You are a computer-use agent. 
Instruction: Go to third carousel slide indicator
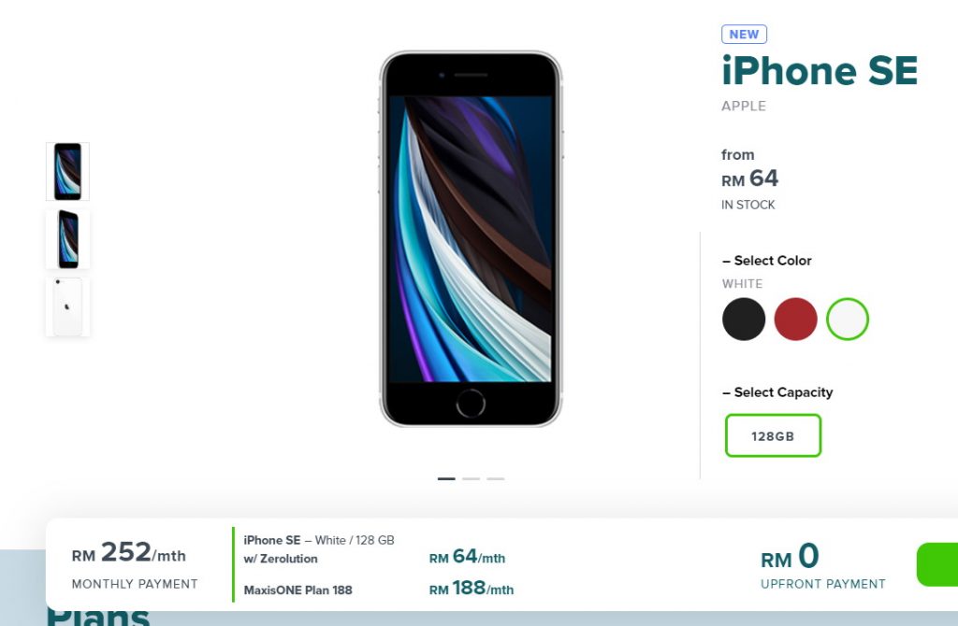(x=496, y=479)
